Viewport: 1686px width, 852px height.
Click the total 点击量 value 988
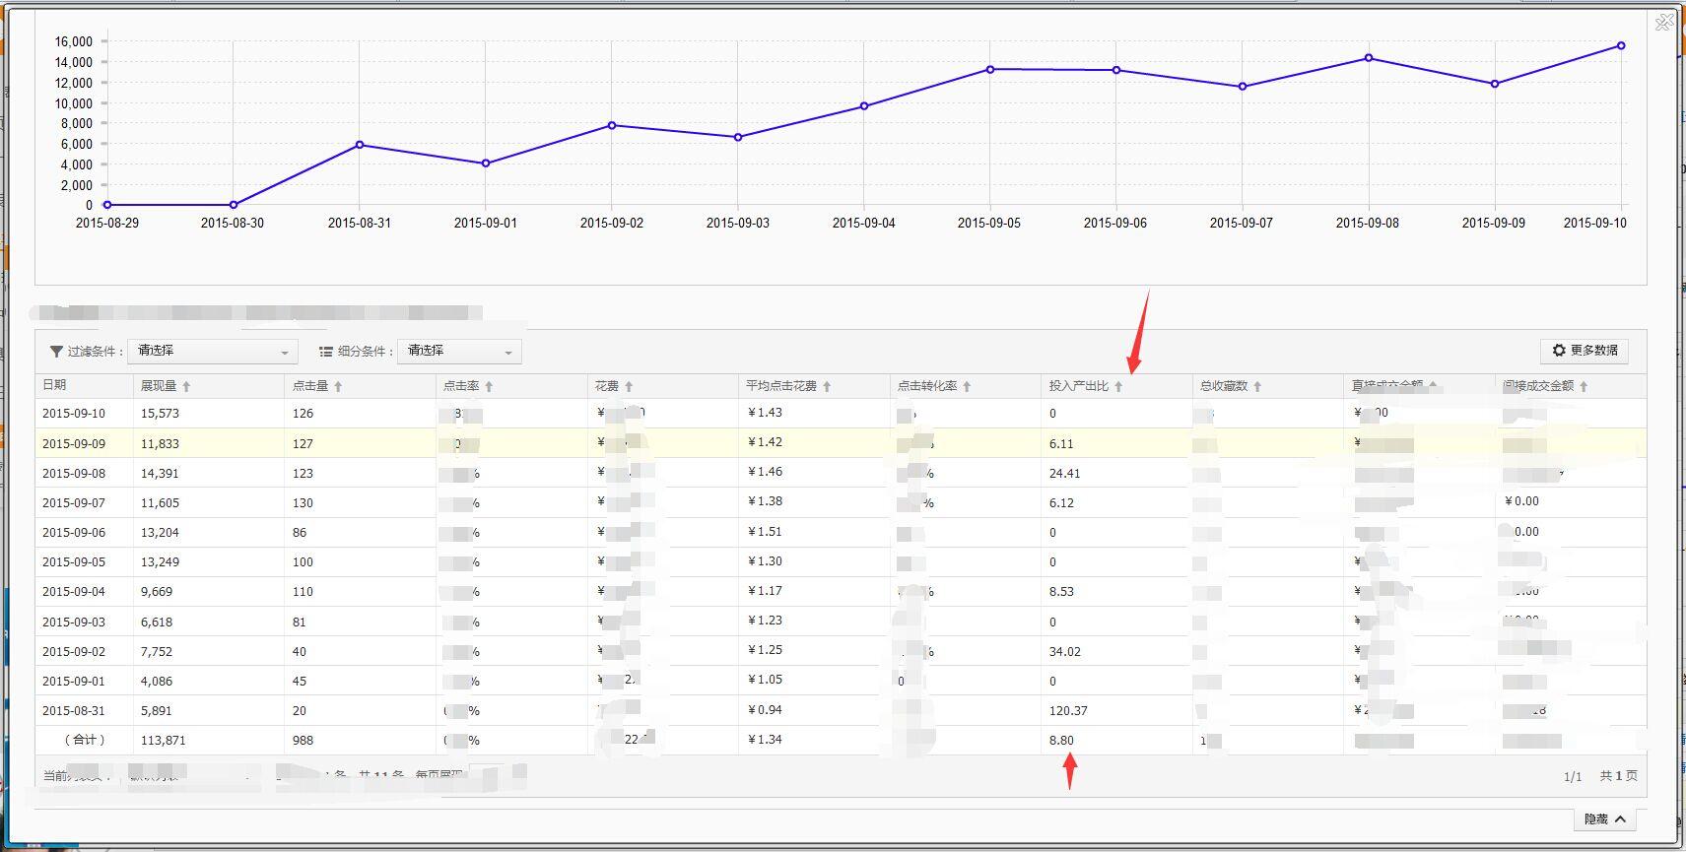[303, 741]
